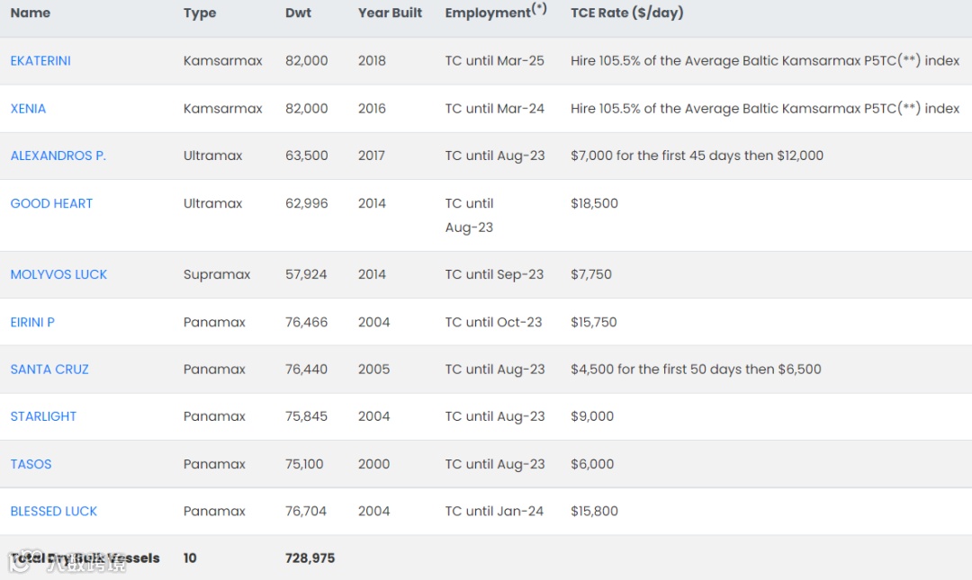Click the Type column header
Viewport: 972px width, 580px height.
(200, 13)
